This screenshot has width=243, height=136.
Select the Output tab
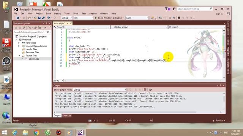57,116
